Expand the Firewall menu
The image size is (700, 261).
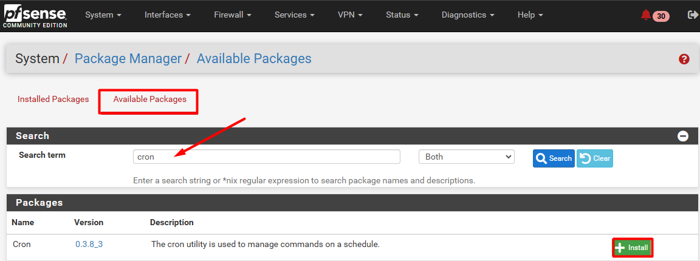pyautogui.click(x=233, y=15)
